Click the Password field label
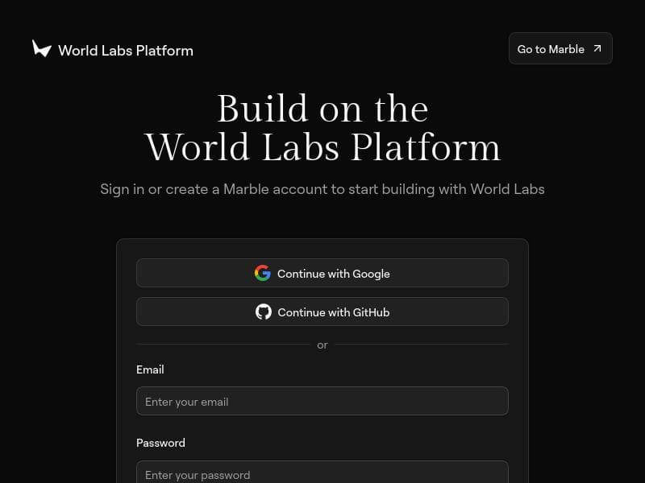The image size is (645, 483). pyautogui.click(x=160, y=443)
